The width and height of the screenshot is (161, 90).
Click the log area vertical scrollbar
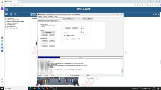coord(122,66)
